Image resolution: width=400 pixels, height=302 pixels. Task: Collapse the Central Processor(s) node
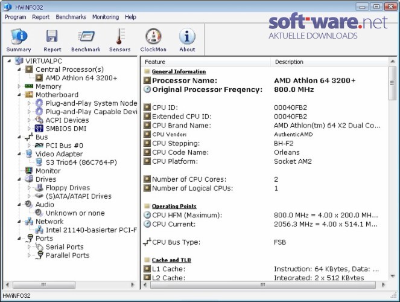click(19, 69)
